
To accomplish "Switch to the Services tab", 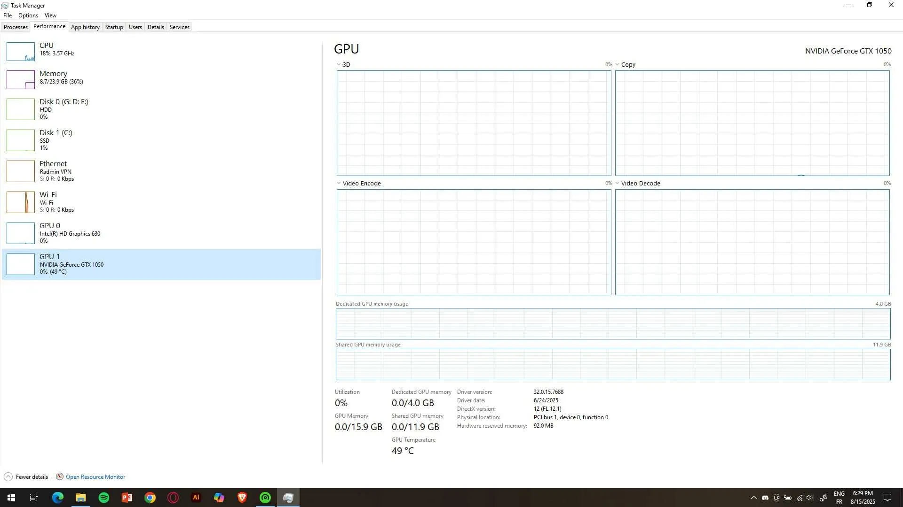I will coord(180,27).
